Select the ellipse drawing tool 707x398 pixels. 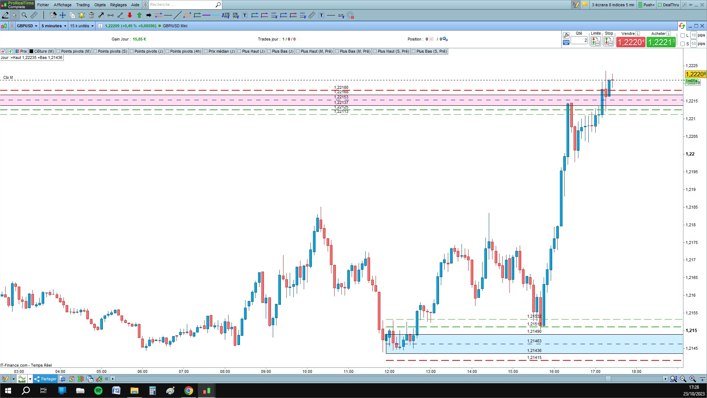coord(187,15)
